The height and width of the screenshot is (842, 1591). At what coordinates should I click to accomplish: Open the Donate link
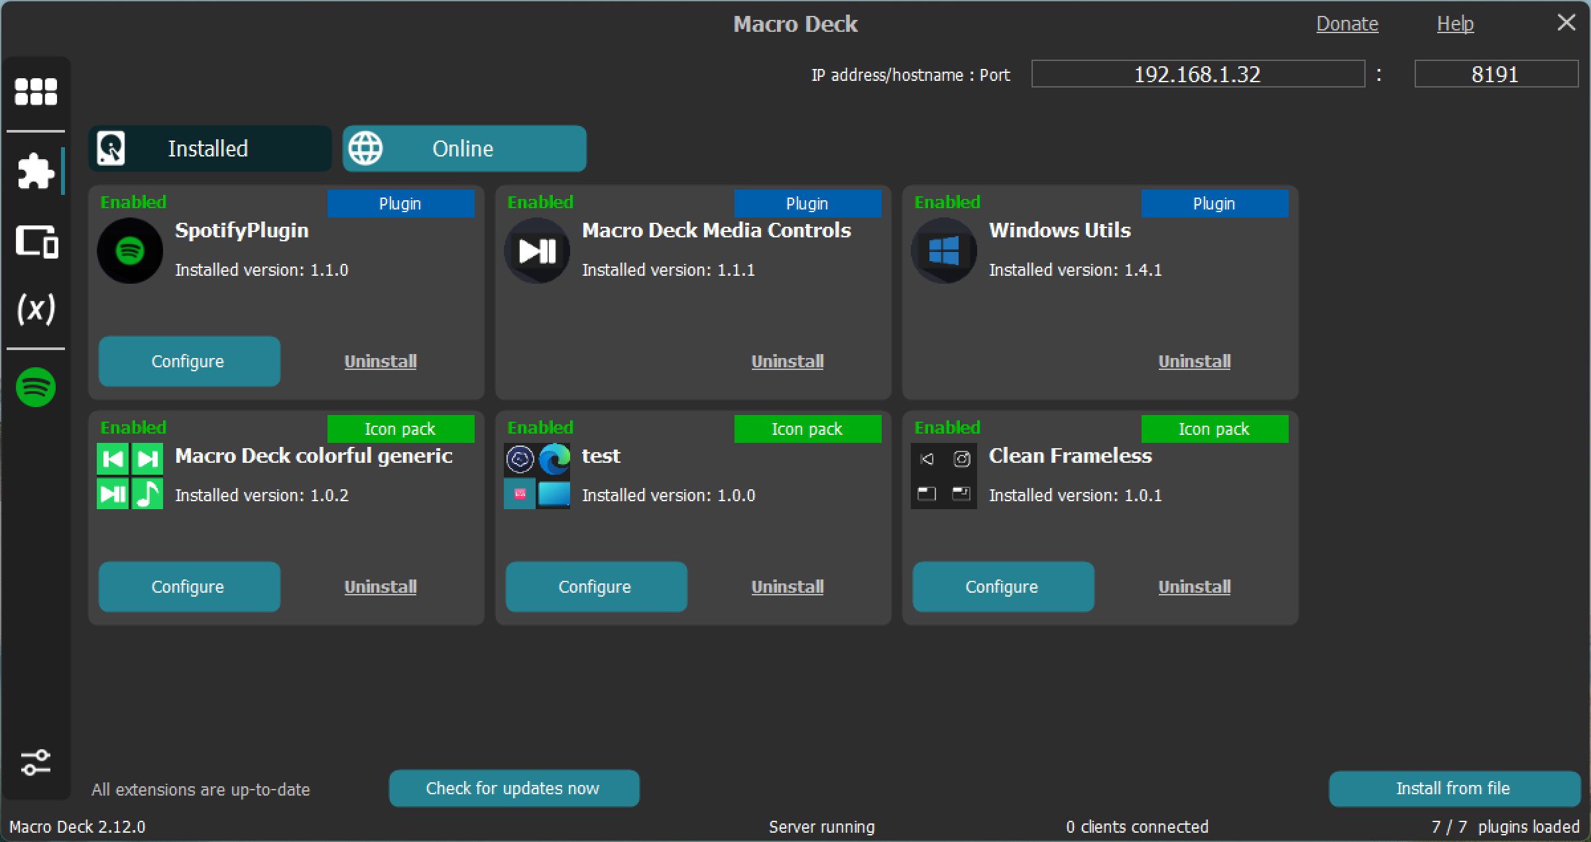(1346, 24)
